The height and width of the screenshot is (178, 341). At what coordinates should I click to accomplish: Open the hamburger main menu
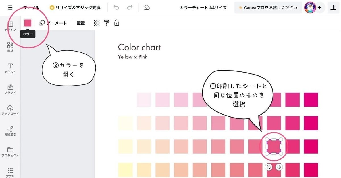(x=10, y=8)
